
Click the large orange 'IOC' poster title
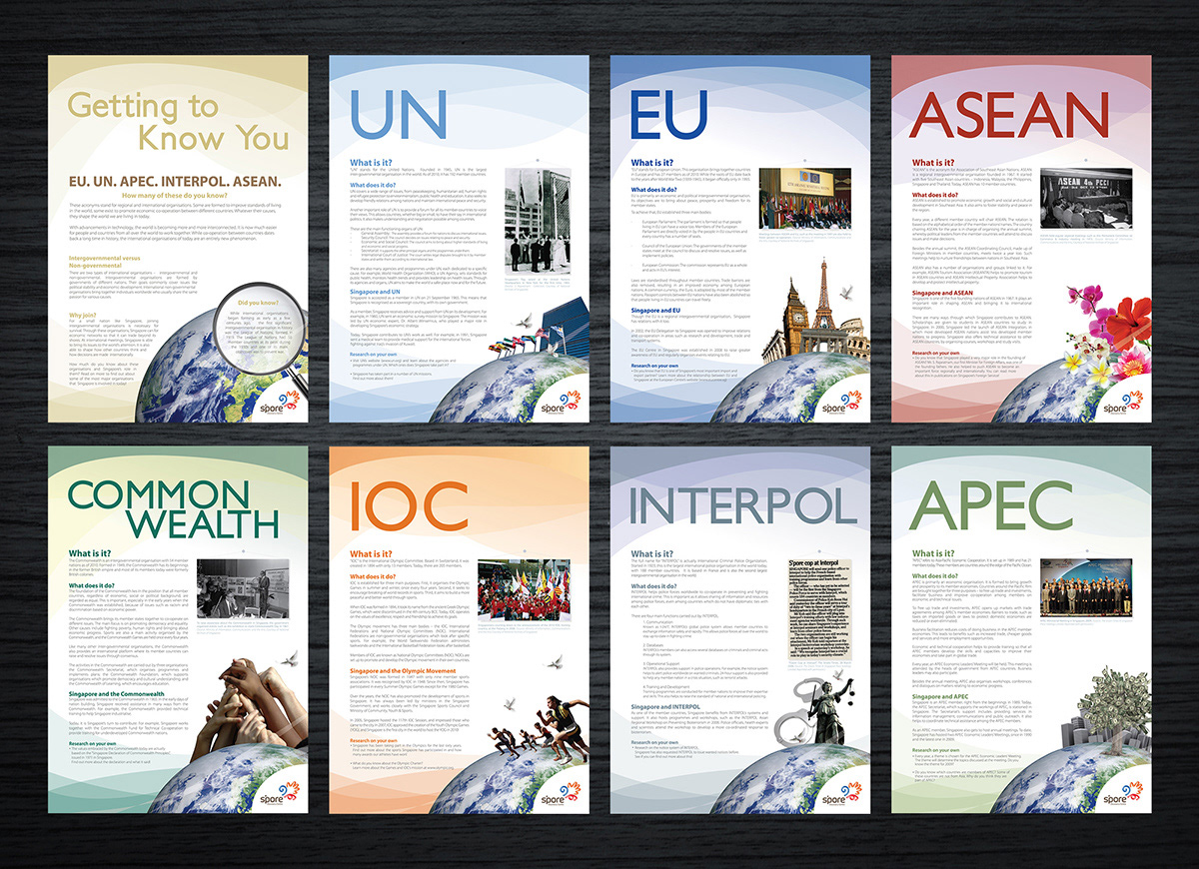point(408,505)
